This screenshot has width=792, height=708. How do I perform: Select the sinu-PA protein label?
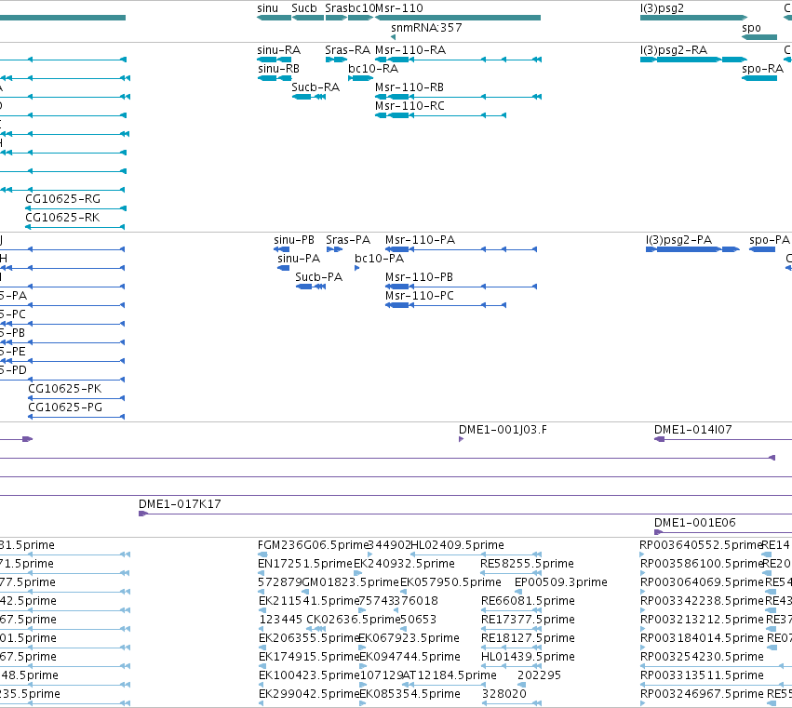tap(299, 259)
